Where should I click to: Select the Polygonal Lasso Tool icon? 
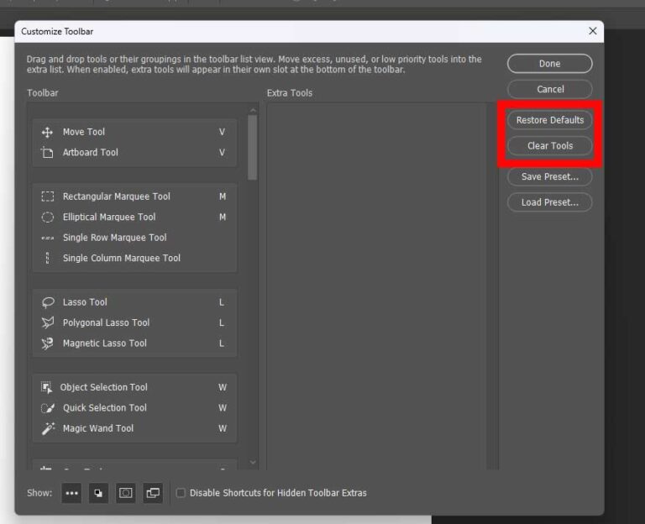[48, 322]
